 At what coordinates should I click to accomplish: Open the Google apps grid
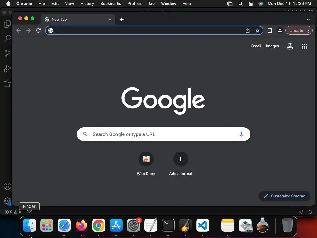click(305, 46)
